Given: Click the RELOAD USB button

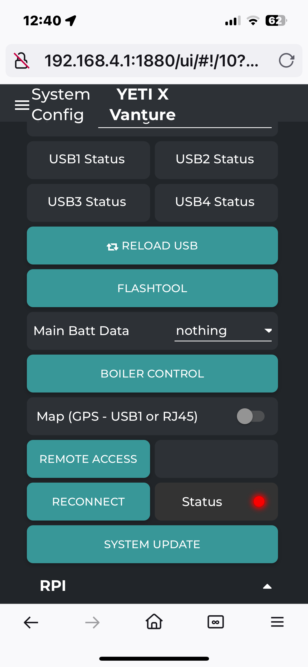Looking at the screenshot, I should (152, 246).
